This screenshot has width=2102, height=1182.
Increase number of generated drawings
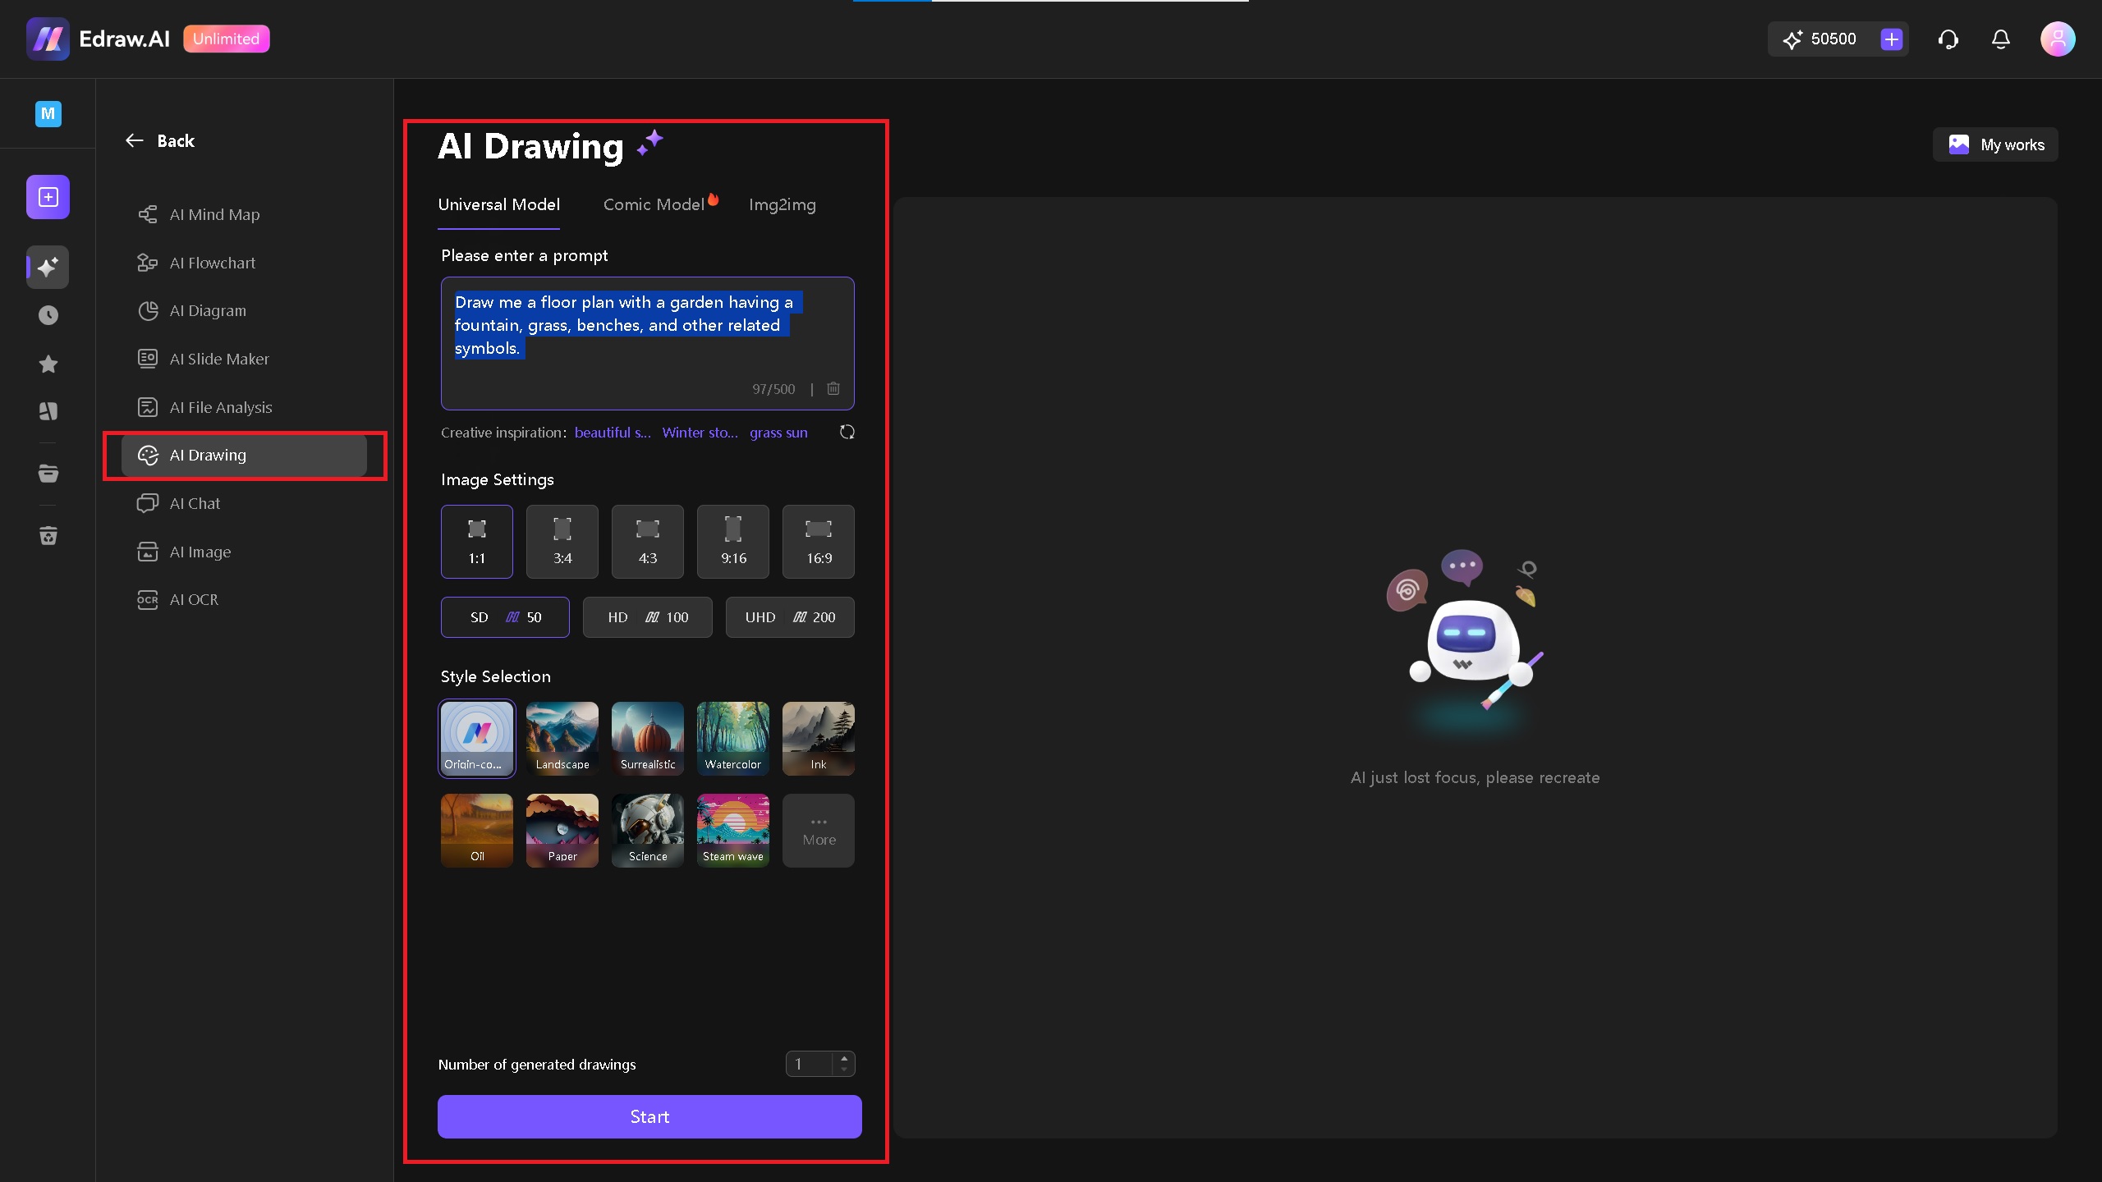pos(843,1058)
